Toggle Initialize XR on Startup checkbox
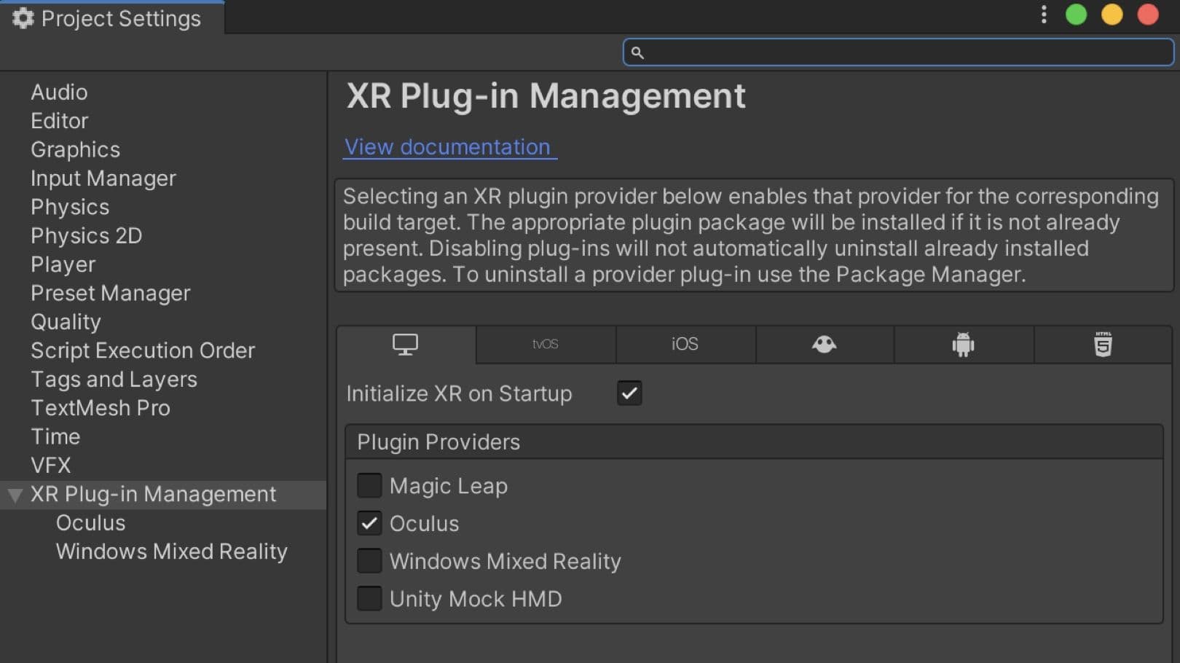1180x663 pixels. 629,393
